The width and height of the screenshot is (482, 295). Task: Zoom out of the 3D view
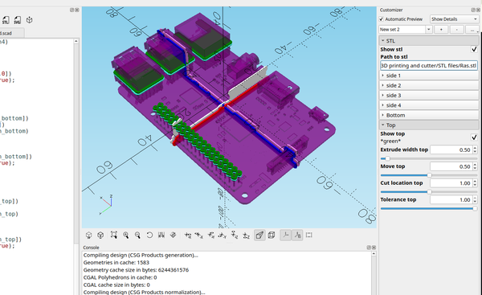coord(137,236)
